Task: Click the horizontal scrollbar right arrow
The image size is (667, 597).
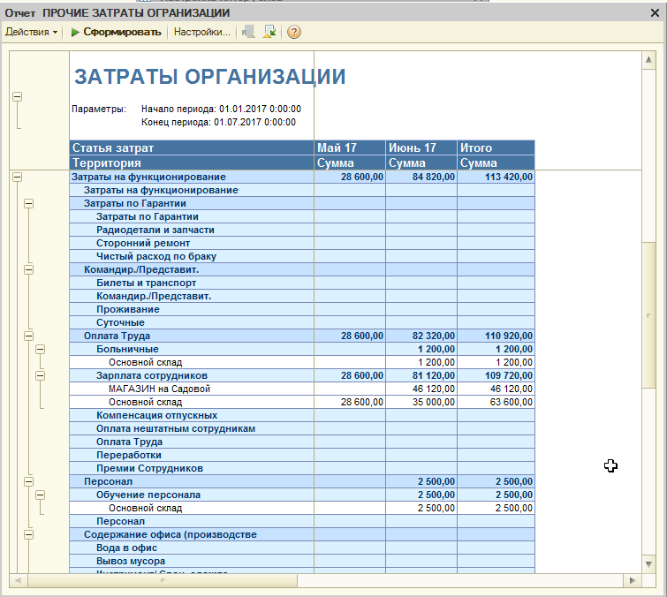Action: pos(633,580)
